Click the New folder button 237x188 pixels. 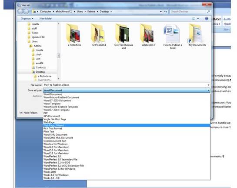(x=46, y=19)
